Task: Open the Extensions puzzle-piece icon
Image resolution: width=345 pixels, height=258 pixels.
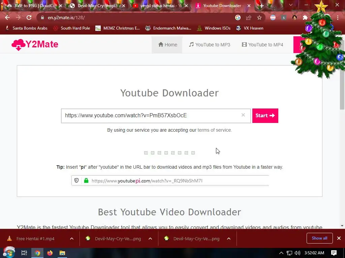Action: (x=305, y=17)
